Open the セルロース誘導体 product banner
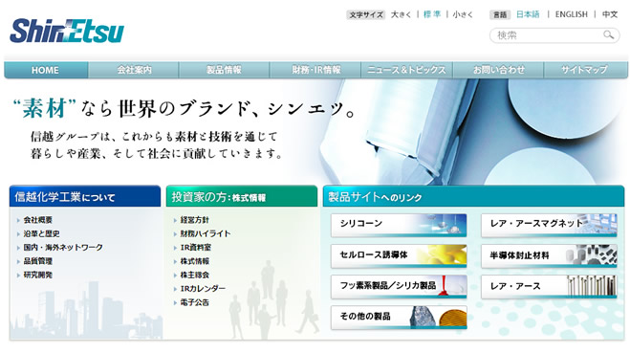630x353 pixels. point(399,255)
